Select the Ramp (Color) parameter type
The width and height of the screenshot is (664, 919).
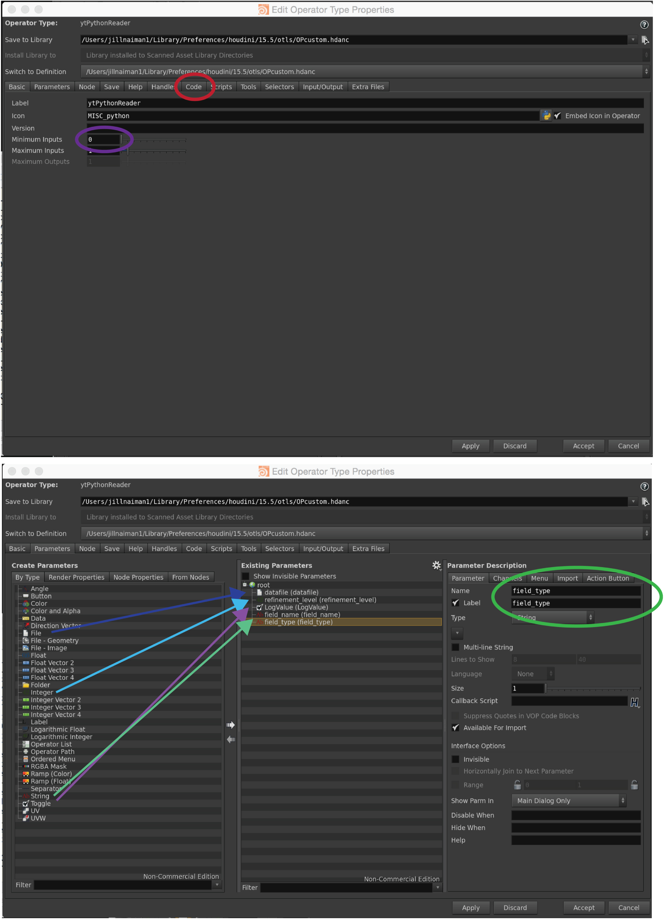click(50, 773)
